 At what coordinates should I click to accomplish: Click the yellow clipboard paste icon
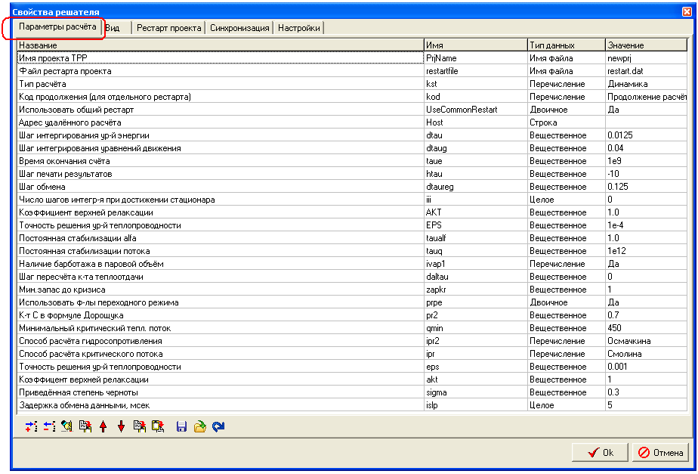157,427
